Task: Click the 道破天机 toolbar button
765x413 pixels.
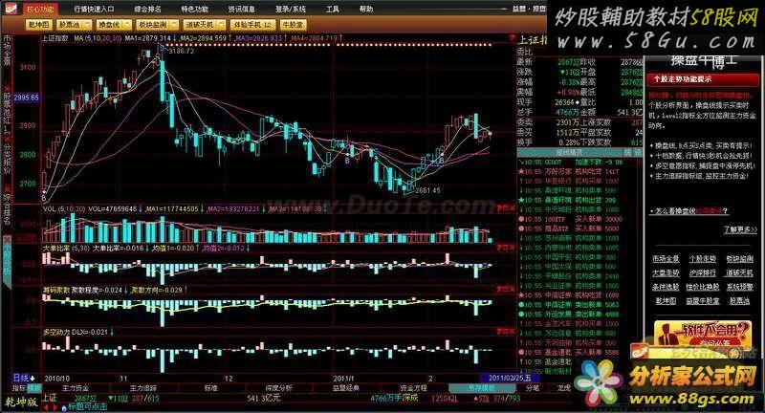Action: click(x=199, y=25)
